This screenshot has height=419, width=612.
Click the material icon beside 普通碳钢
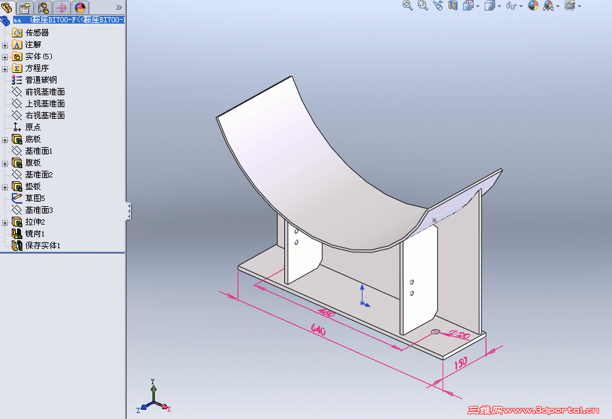pos(17,80)
